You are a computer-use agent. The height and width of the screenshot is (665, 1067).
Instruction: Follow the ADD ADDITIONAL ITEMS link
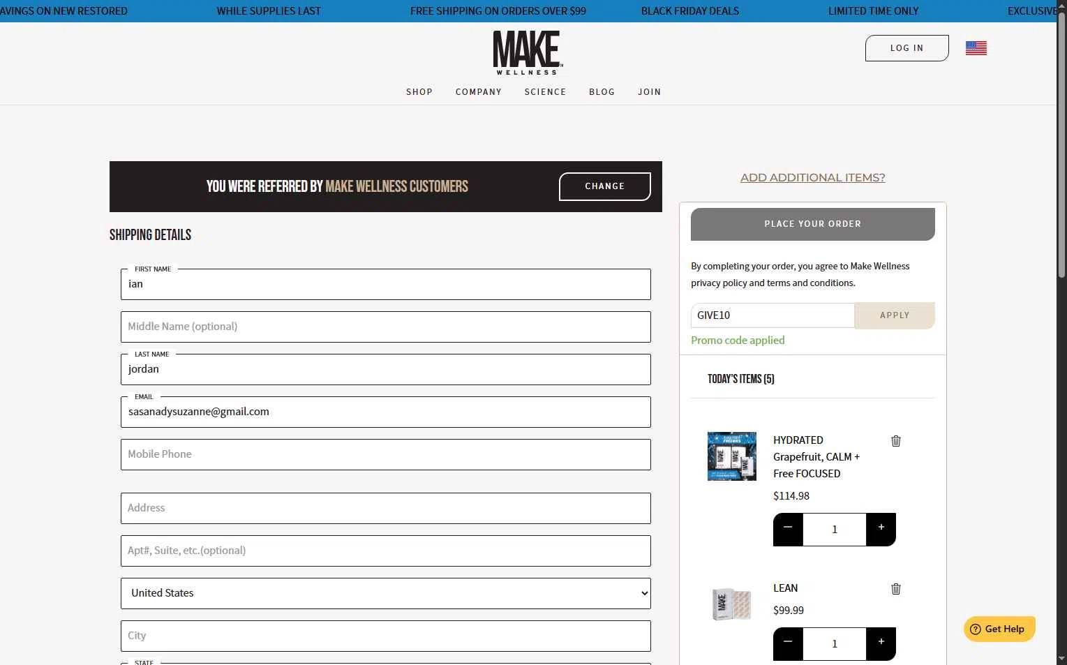click(x=813, y=177)
